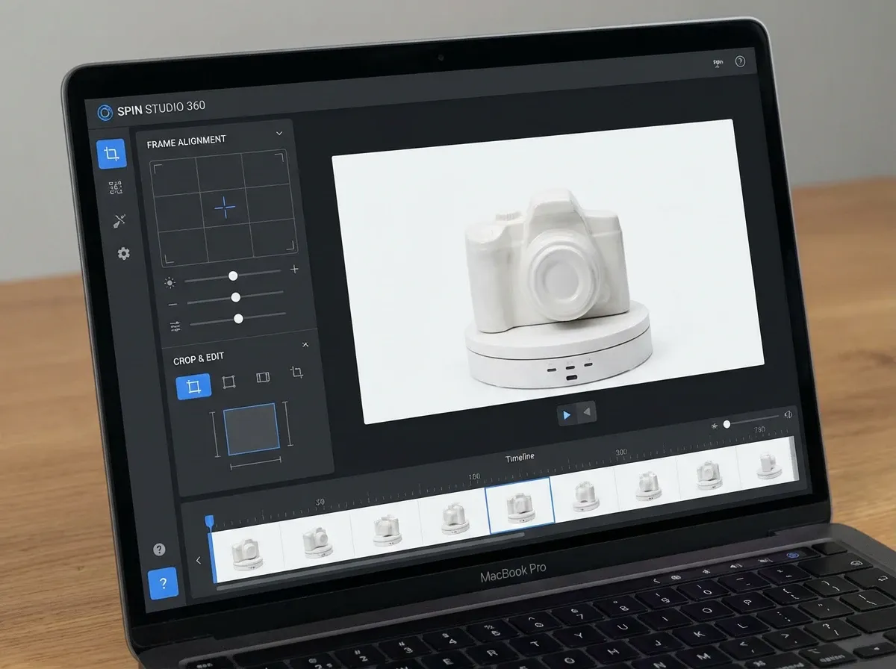Image resolution: width=896 pixels, height=669 pixels.
Task: Open settings via the gear icon
Action: tap(123, 254)
